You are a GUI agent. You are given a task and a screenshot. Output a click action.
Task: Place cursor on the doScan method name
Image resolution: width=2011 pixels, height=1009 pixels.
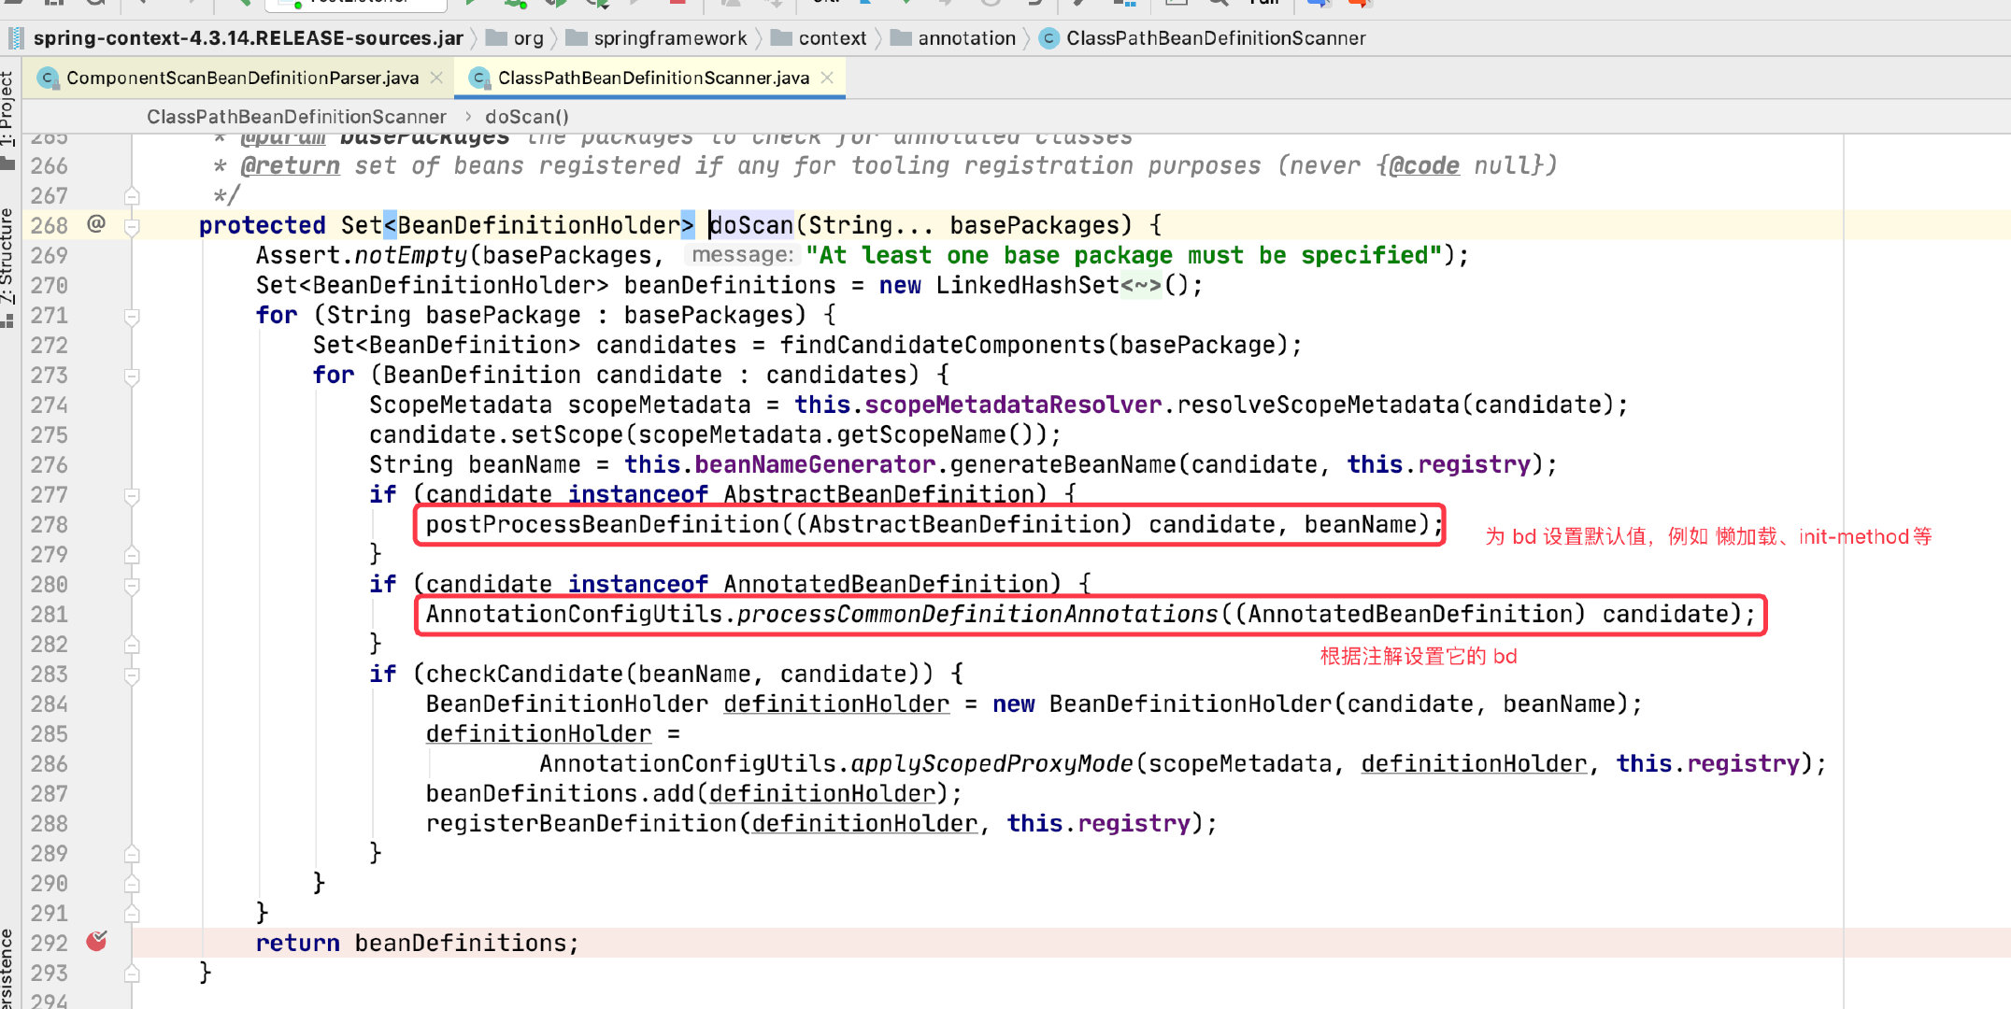[751, 225]
